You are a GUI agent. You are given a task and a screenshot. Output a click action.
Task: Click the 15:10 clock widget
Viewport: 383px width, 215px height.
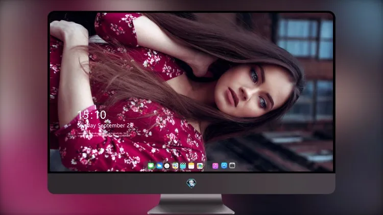pos(91,115)
